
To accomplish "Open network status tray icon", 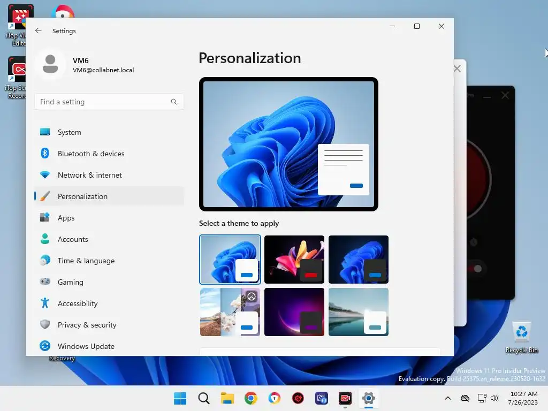I will 482,398.
